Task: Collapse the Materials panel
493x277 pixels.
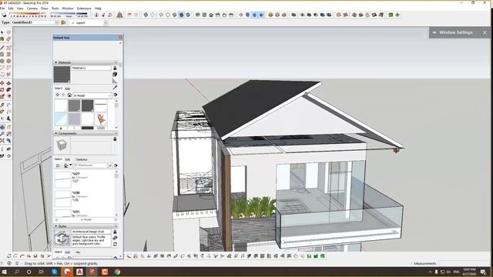Action: (56, 62)
